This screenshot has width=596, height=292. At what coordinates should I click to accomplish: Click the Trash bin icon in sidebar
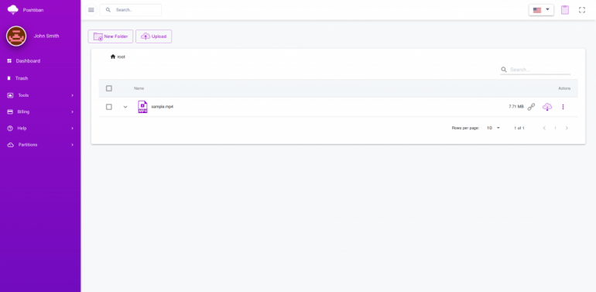point(9,78)
